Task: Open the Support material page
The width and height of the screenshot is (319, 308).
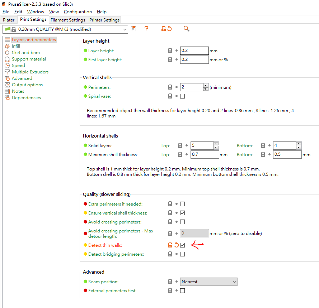Action: tap(29, 59)
